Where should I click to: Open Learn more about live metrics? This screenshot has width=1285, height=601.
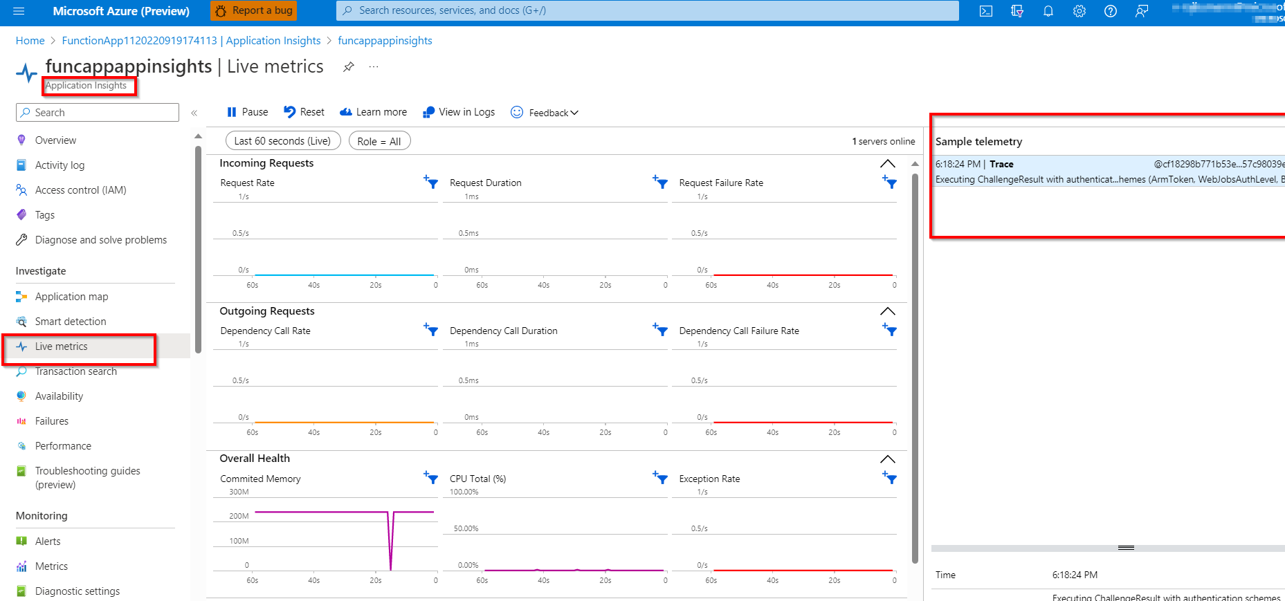(373, 112)
